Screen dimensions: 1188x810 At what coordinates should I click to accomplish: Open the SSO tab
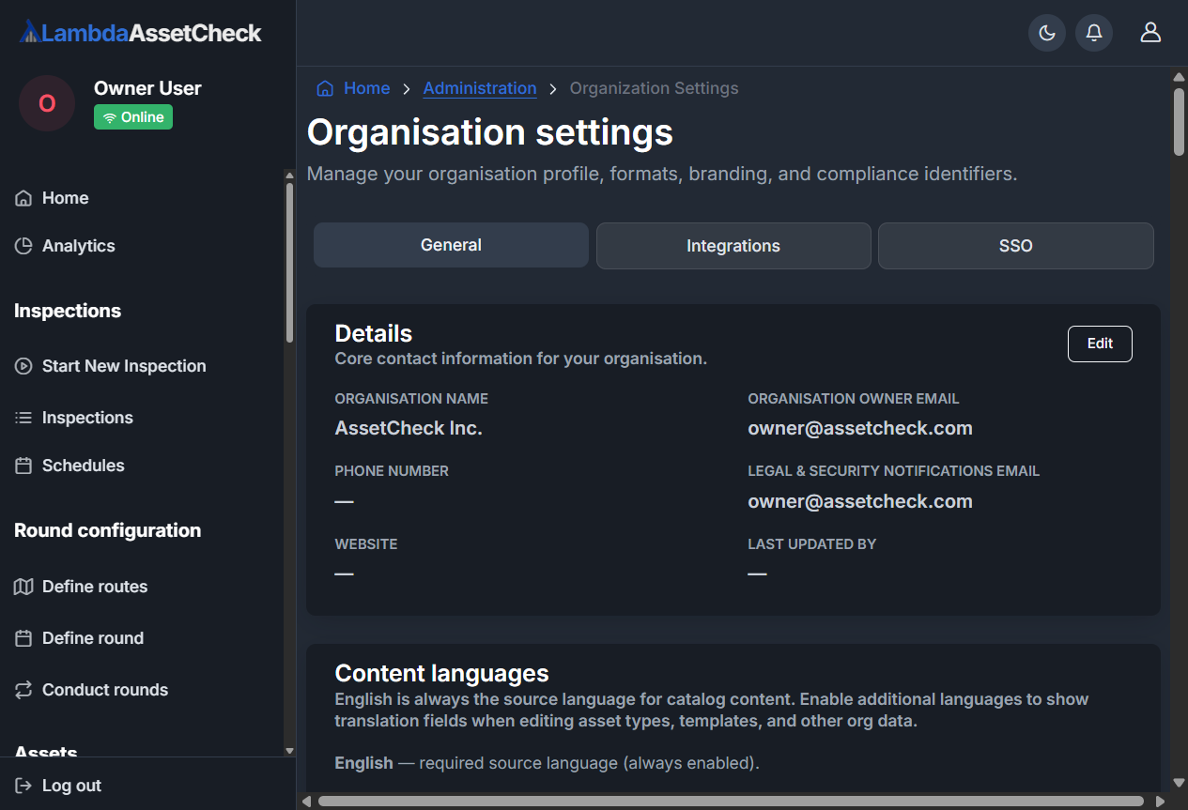1016,246
